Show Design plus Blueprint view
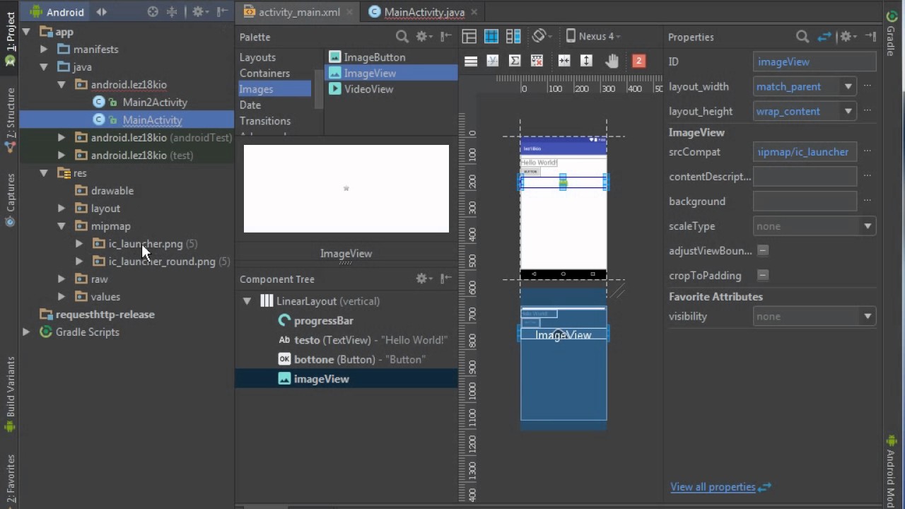 [x=514, y=37]
